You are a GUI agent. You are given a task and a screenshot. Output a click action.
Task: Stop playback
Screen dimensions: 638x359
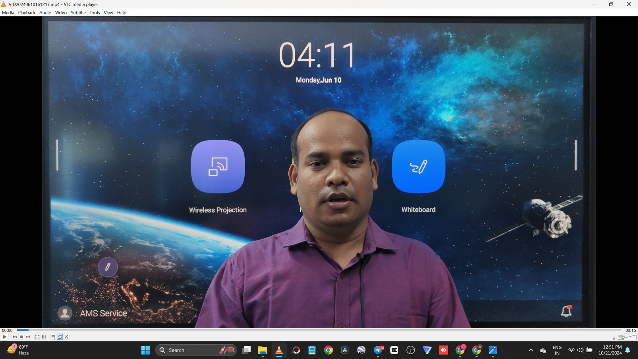22,337
